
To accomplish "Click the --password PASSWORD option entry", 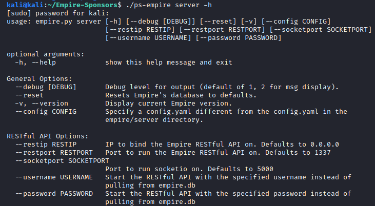I will click(x=54, y=194).
